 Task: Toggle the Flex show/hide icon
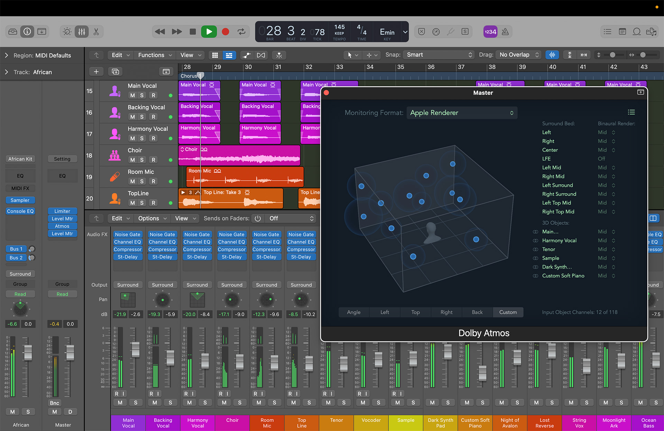click(x=261, y=55)
